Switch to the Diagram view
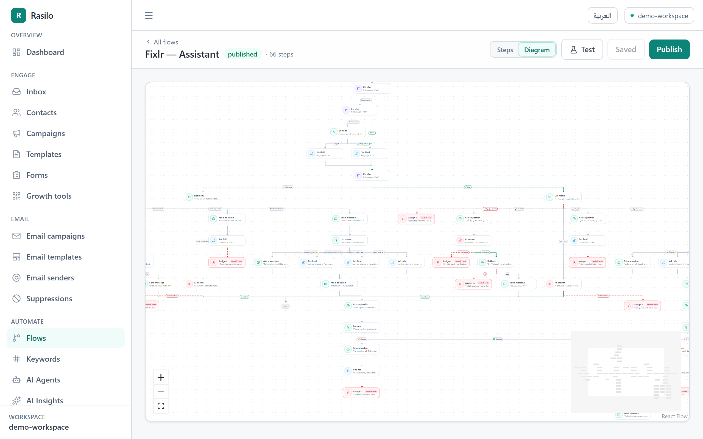The height and width of the screenshot is (439, 703). pyautogui.click(x=537, y=50)
